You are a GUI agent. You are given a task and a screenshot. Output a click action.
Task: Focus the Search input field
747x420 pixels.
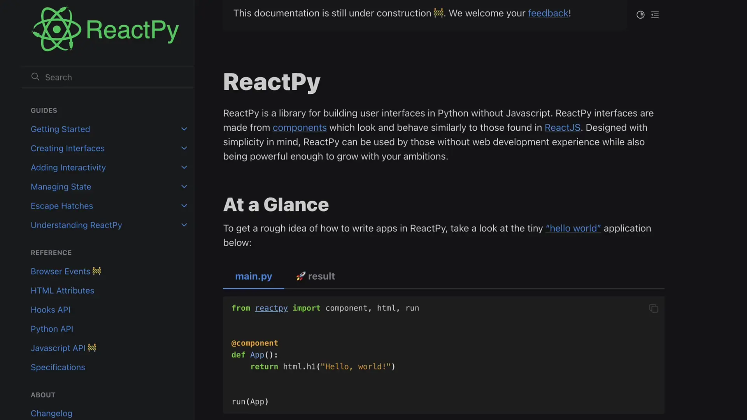pyautogui.click(x=108, y=77)
